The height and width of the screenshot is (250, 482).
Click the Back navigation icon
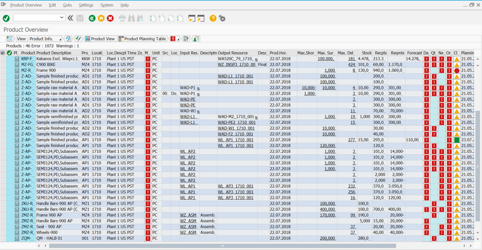point(92,18)
